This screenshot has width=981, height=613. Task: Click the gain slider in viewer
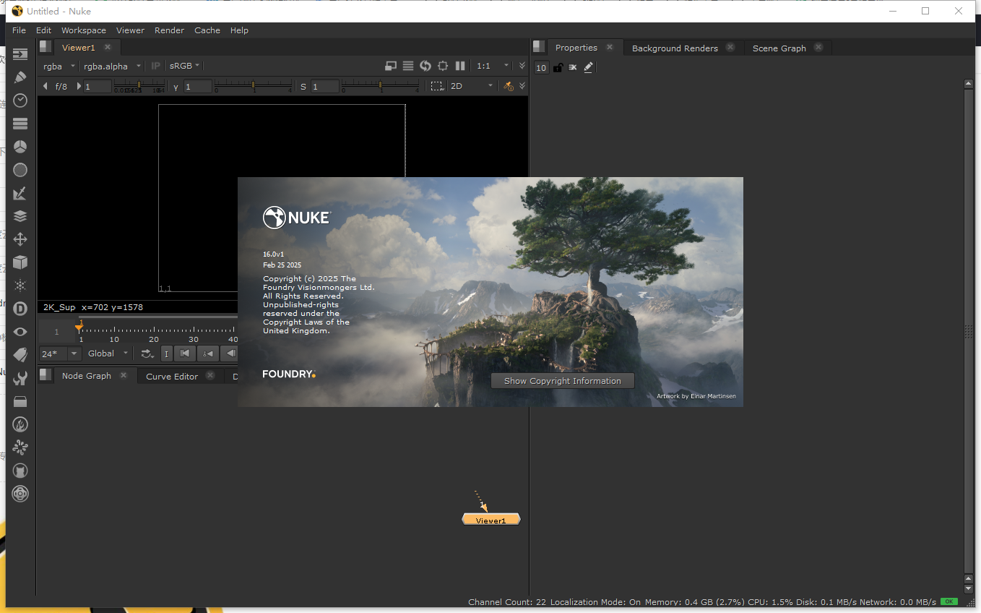coord(140,86)
